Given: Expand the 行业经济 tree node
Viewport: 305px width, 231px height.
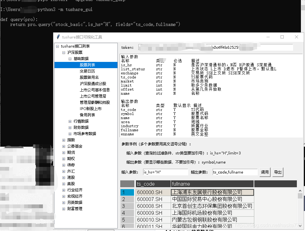Looking at the screenshot, I should tap(64, 190).
